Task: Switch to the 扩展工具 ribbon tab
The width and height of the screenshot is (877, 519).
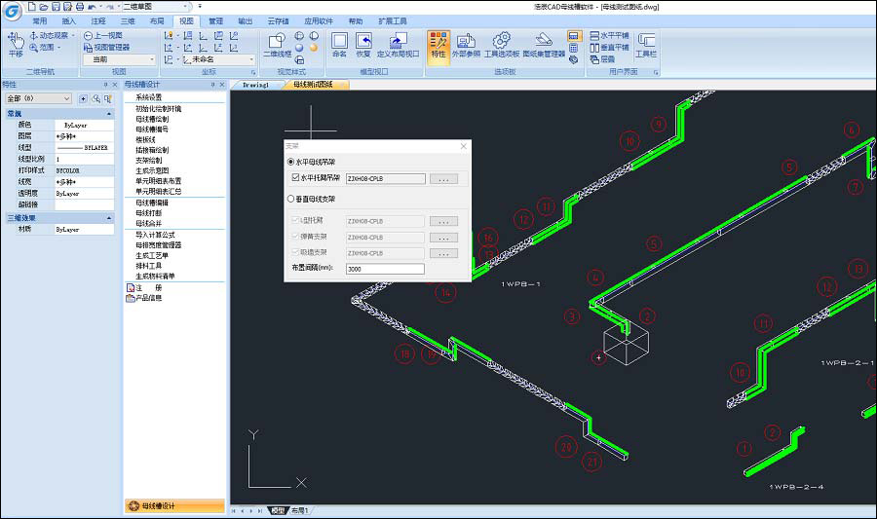Action: coord(393,21)
